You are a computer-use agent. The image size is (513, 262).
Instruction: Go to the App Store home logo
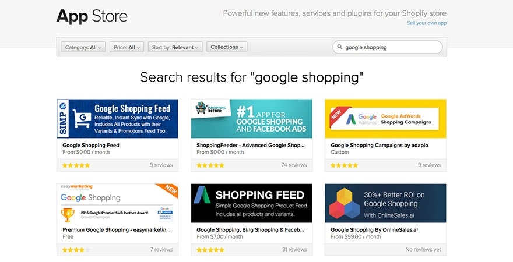tap(92, 16)
